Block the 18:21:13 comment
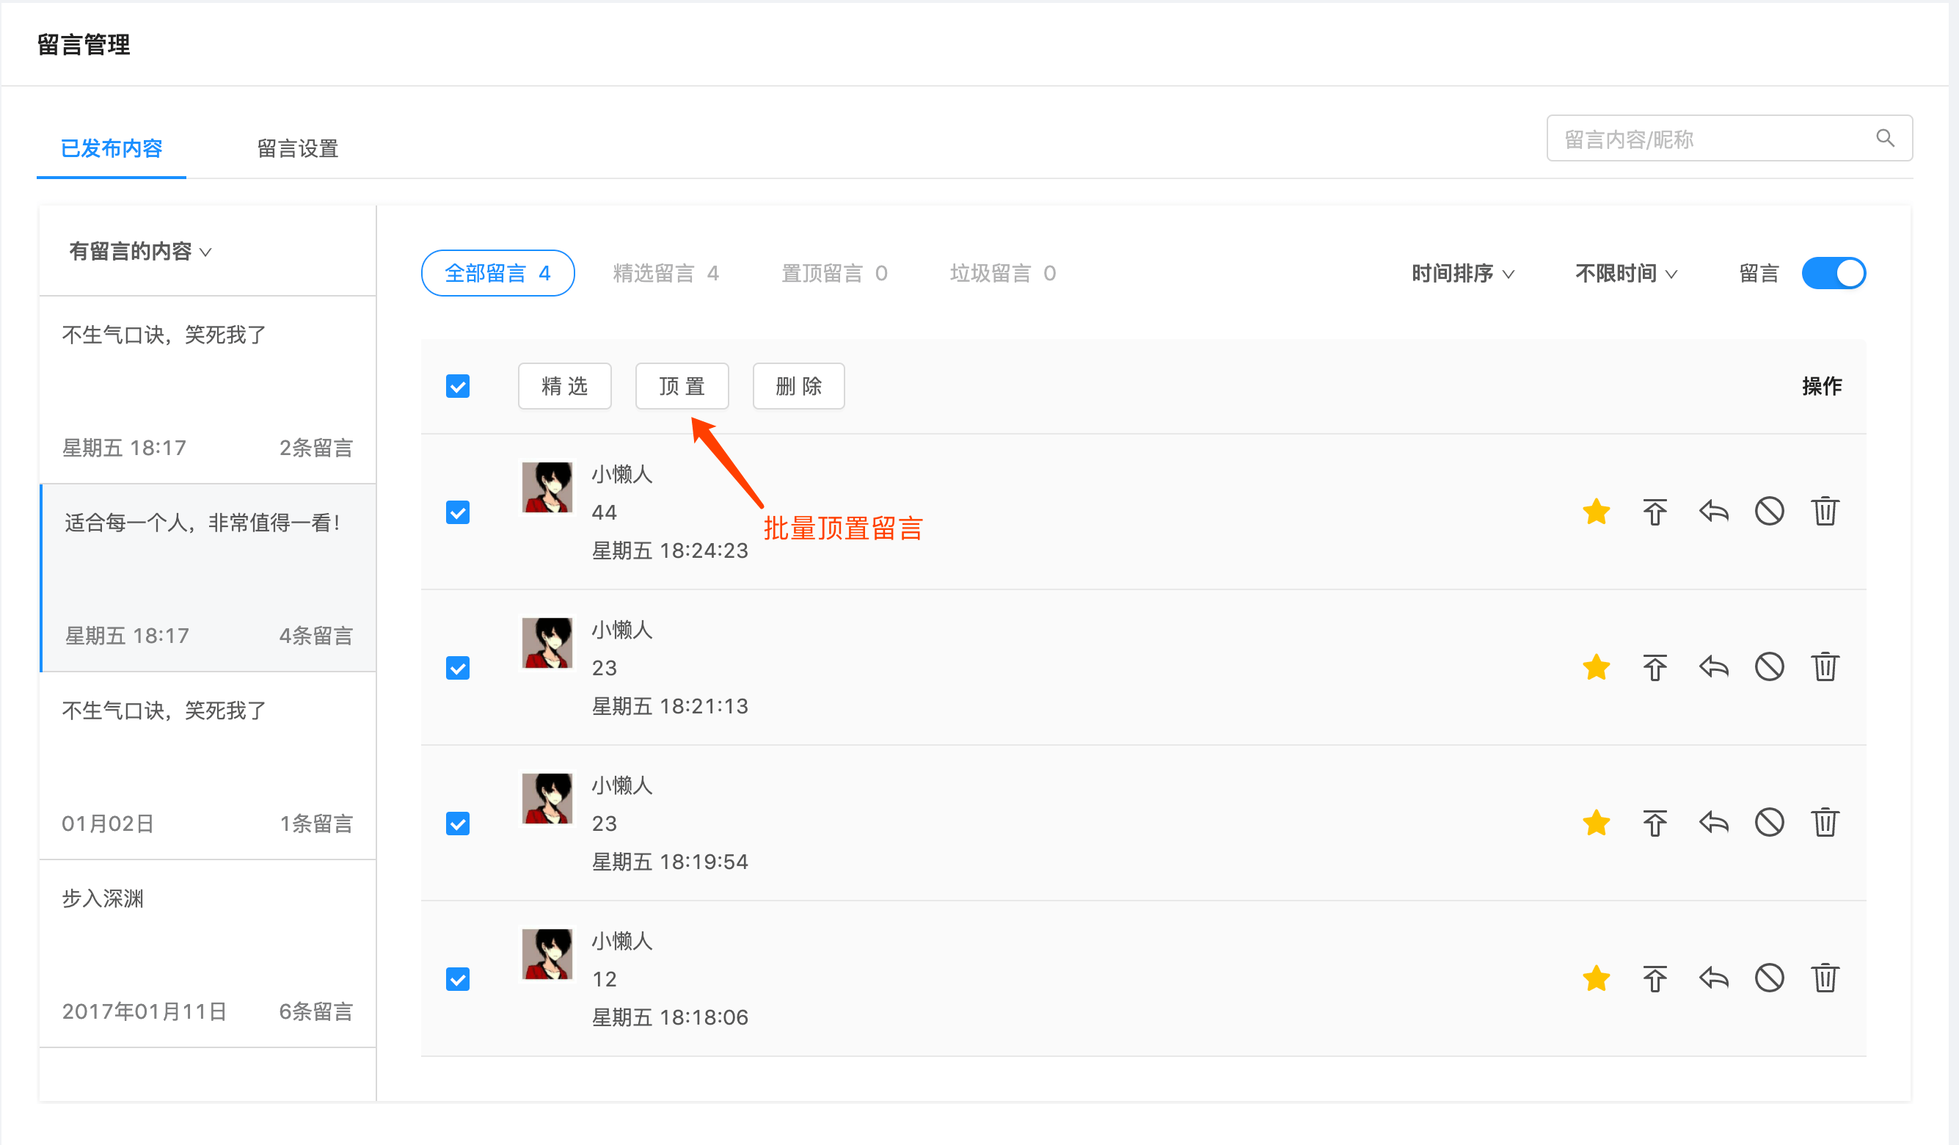This screenshot has height=1145, width=1959. (1769, 667)
